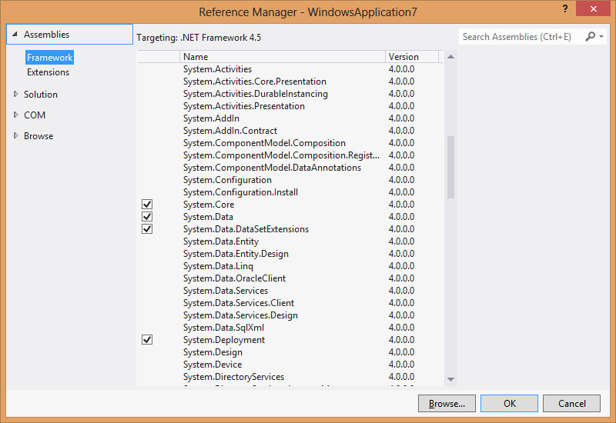Click the search magnifier icon
The image size is (616, 423).
click(x=590, y=37)
